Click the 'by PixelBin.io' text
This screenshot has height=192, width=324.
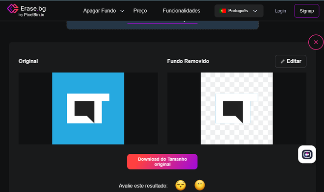pos(31,15)
